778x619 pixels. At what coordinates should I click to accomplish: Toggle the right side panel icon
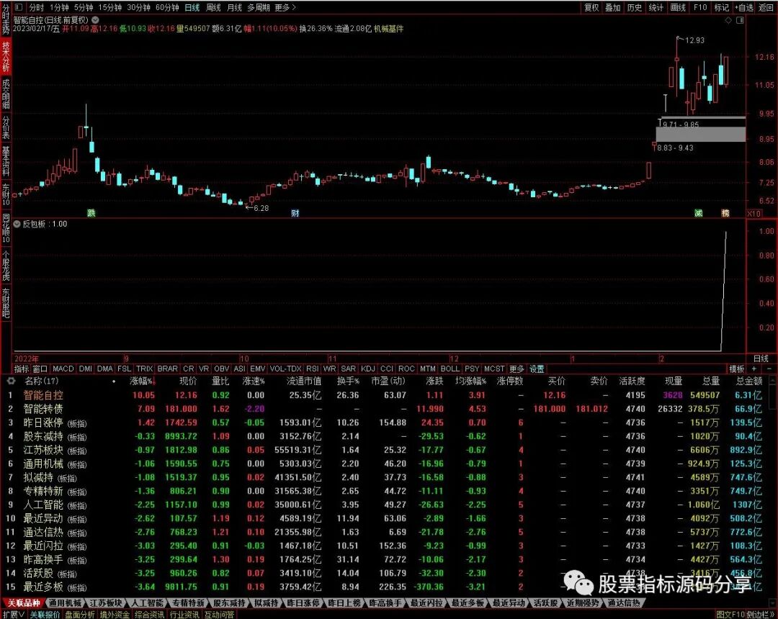[x=741, y=20]
